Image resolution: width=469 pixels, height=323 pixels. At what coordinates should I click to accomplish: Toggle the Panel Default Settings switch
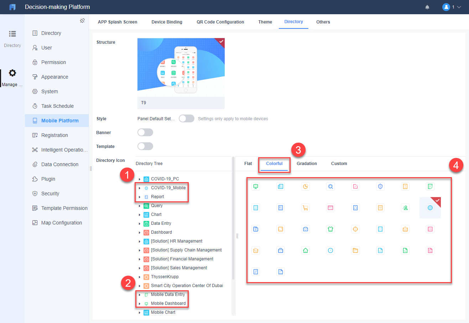pyautogui.click(x=187, y=118)
